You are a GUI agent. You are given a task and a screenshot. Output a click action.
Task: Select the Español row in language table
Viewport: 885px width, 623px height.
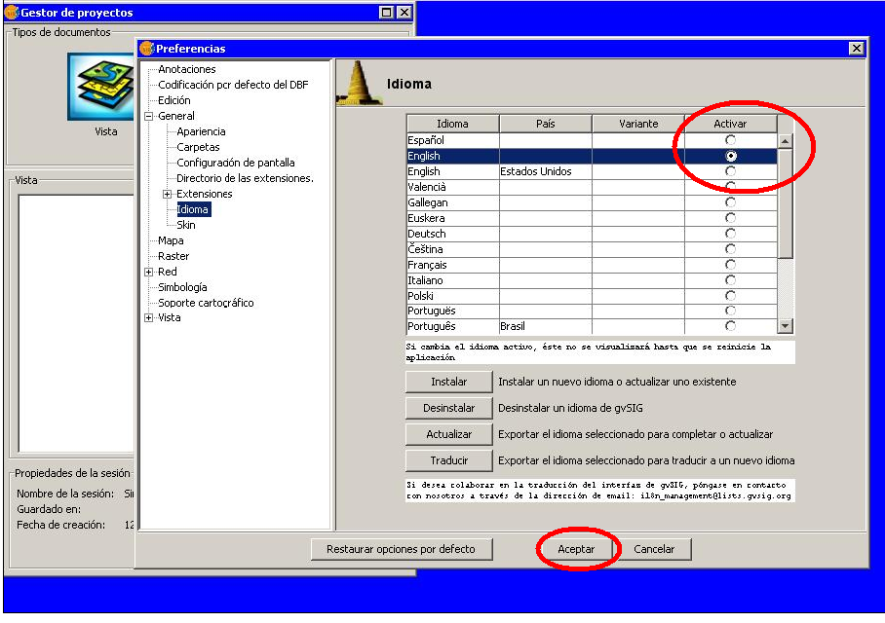(592, 140)
